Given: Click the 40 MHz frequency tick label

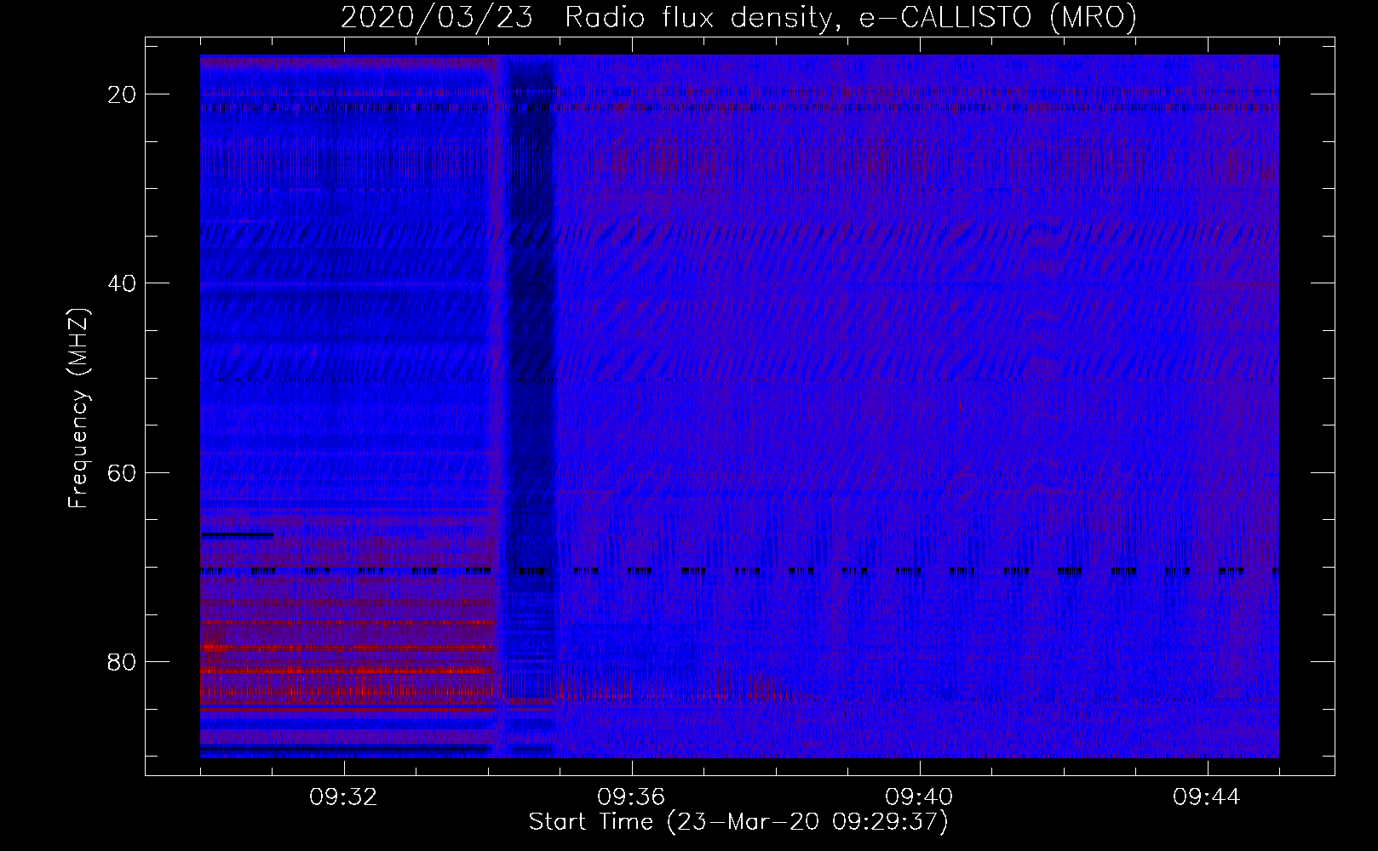Looking at the screenshot, I should pos(123,283).
